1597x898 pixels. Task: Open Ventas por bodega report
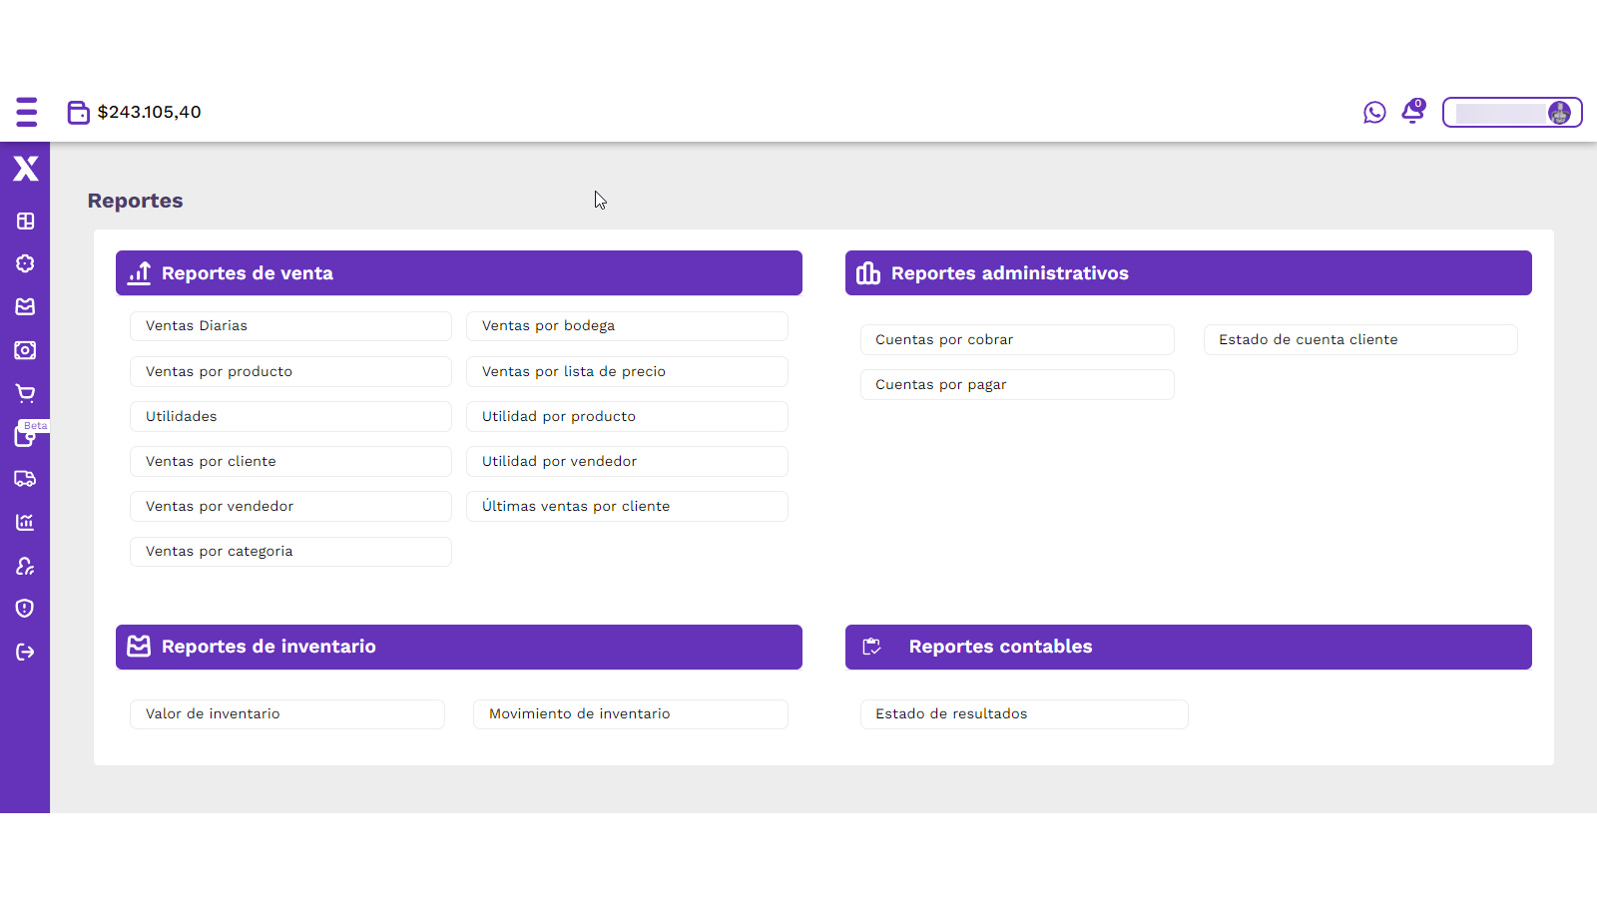pos(627,326)
